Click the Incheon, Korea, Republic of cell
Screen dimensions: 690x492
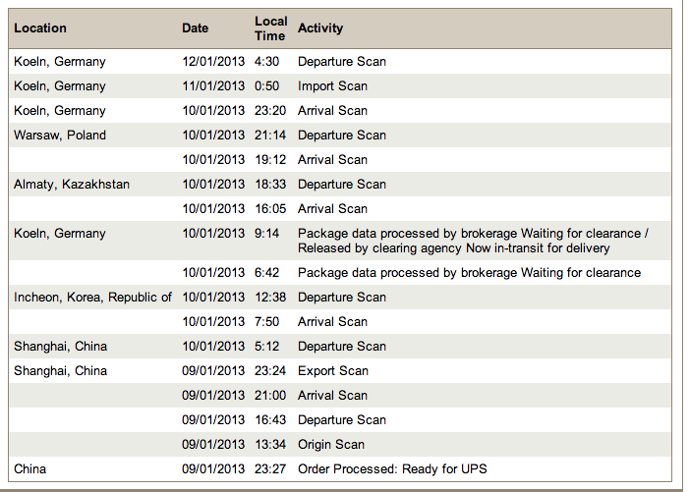(x=92, y=298)
